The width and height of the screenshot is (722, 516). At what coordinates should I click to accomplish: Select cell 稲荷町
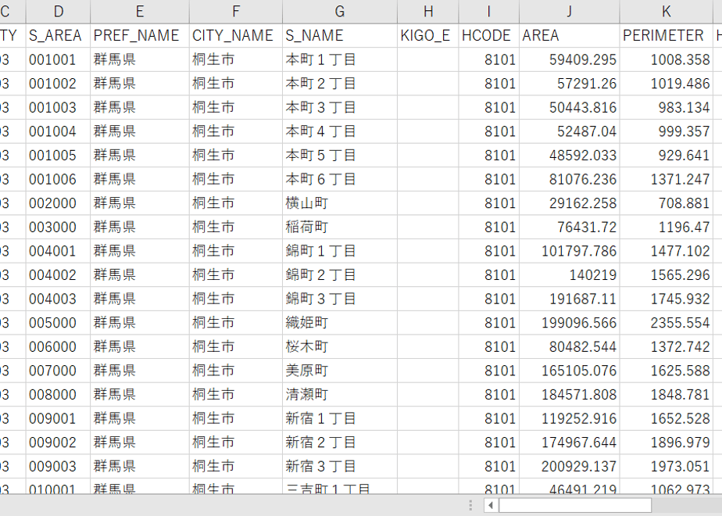340,228
